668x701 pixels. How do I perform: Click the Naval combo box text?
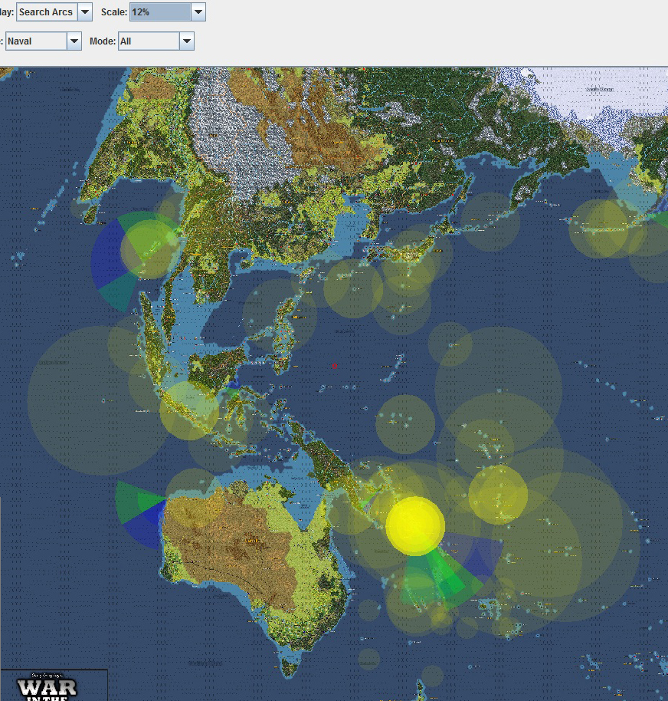coord(36,41)
